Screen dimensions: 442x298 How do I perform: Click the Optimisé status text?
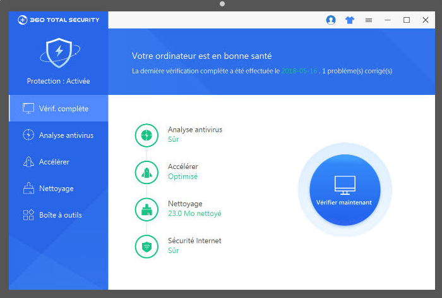182,177
